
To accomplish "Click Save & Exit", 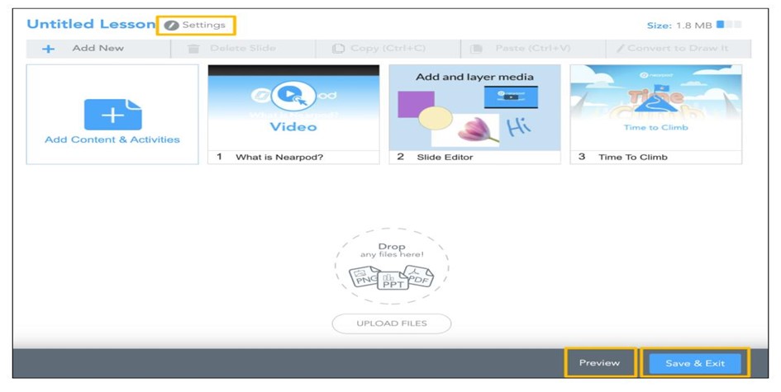I will click(x=694, y=363).
